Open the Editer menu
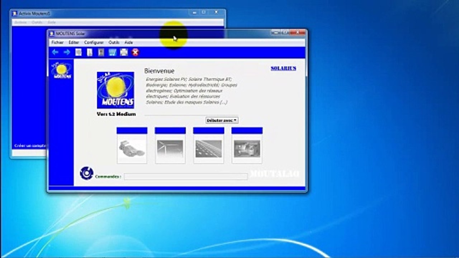This screenshot has width=459, height=258. [74, 42]
